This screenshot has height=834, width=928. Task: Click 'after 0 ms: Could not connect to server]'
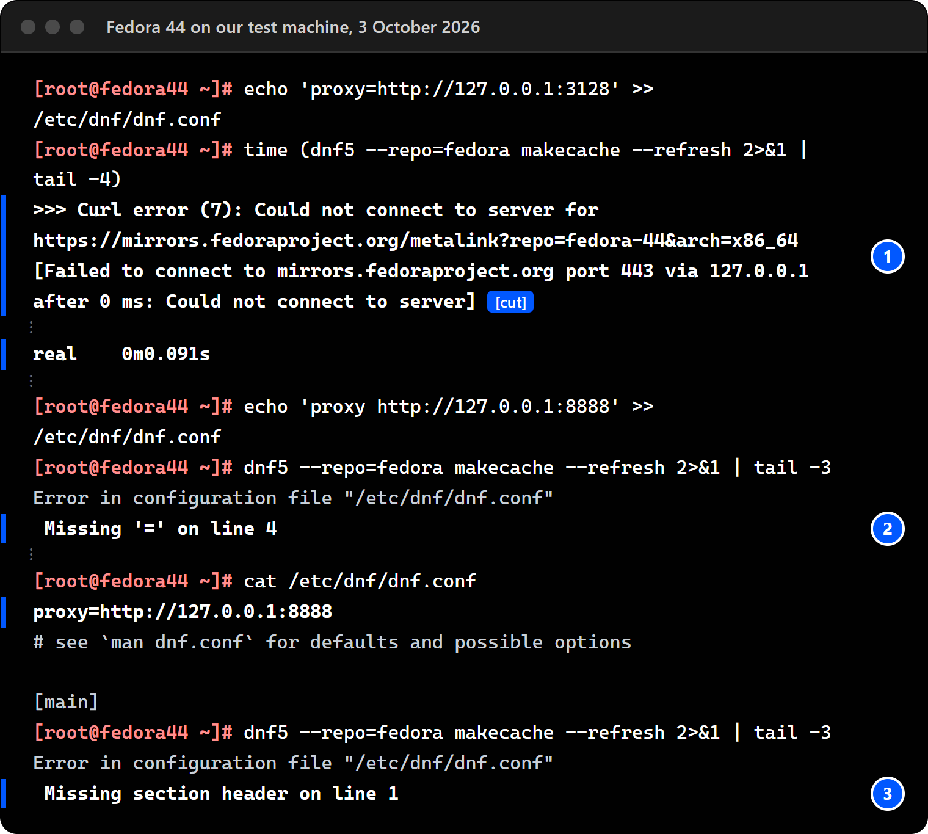254,302
